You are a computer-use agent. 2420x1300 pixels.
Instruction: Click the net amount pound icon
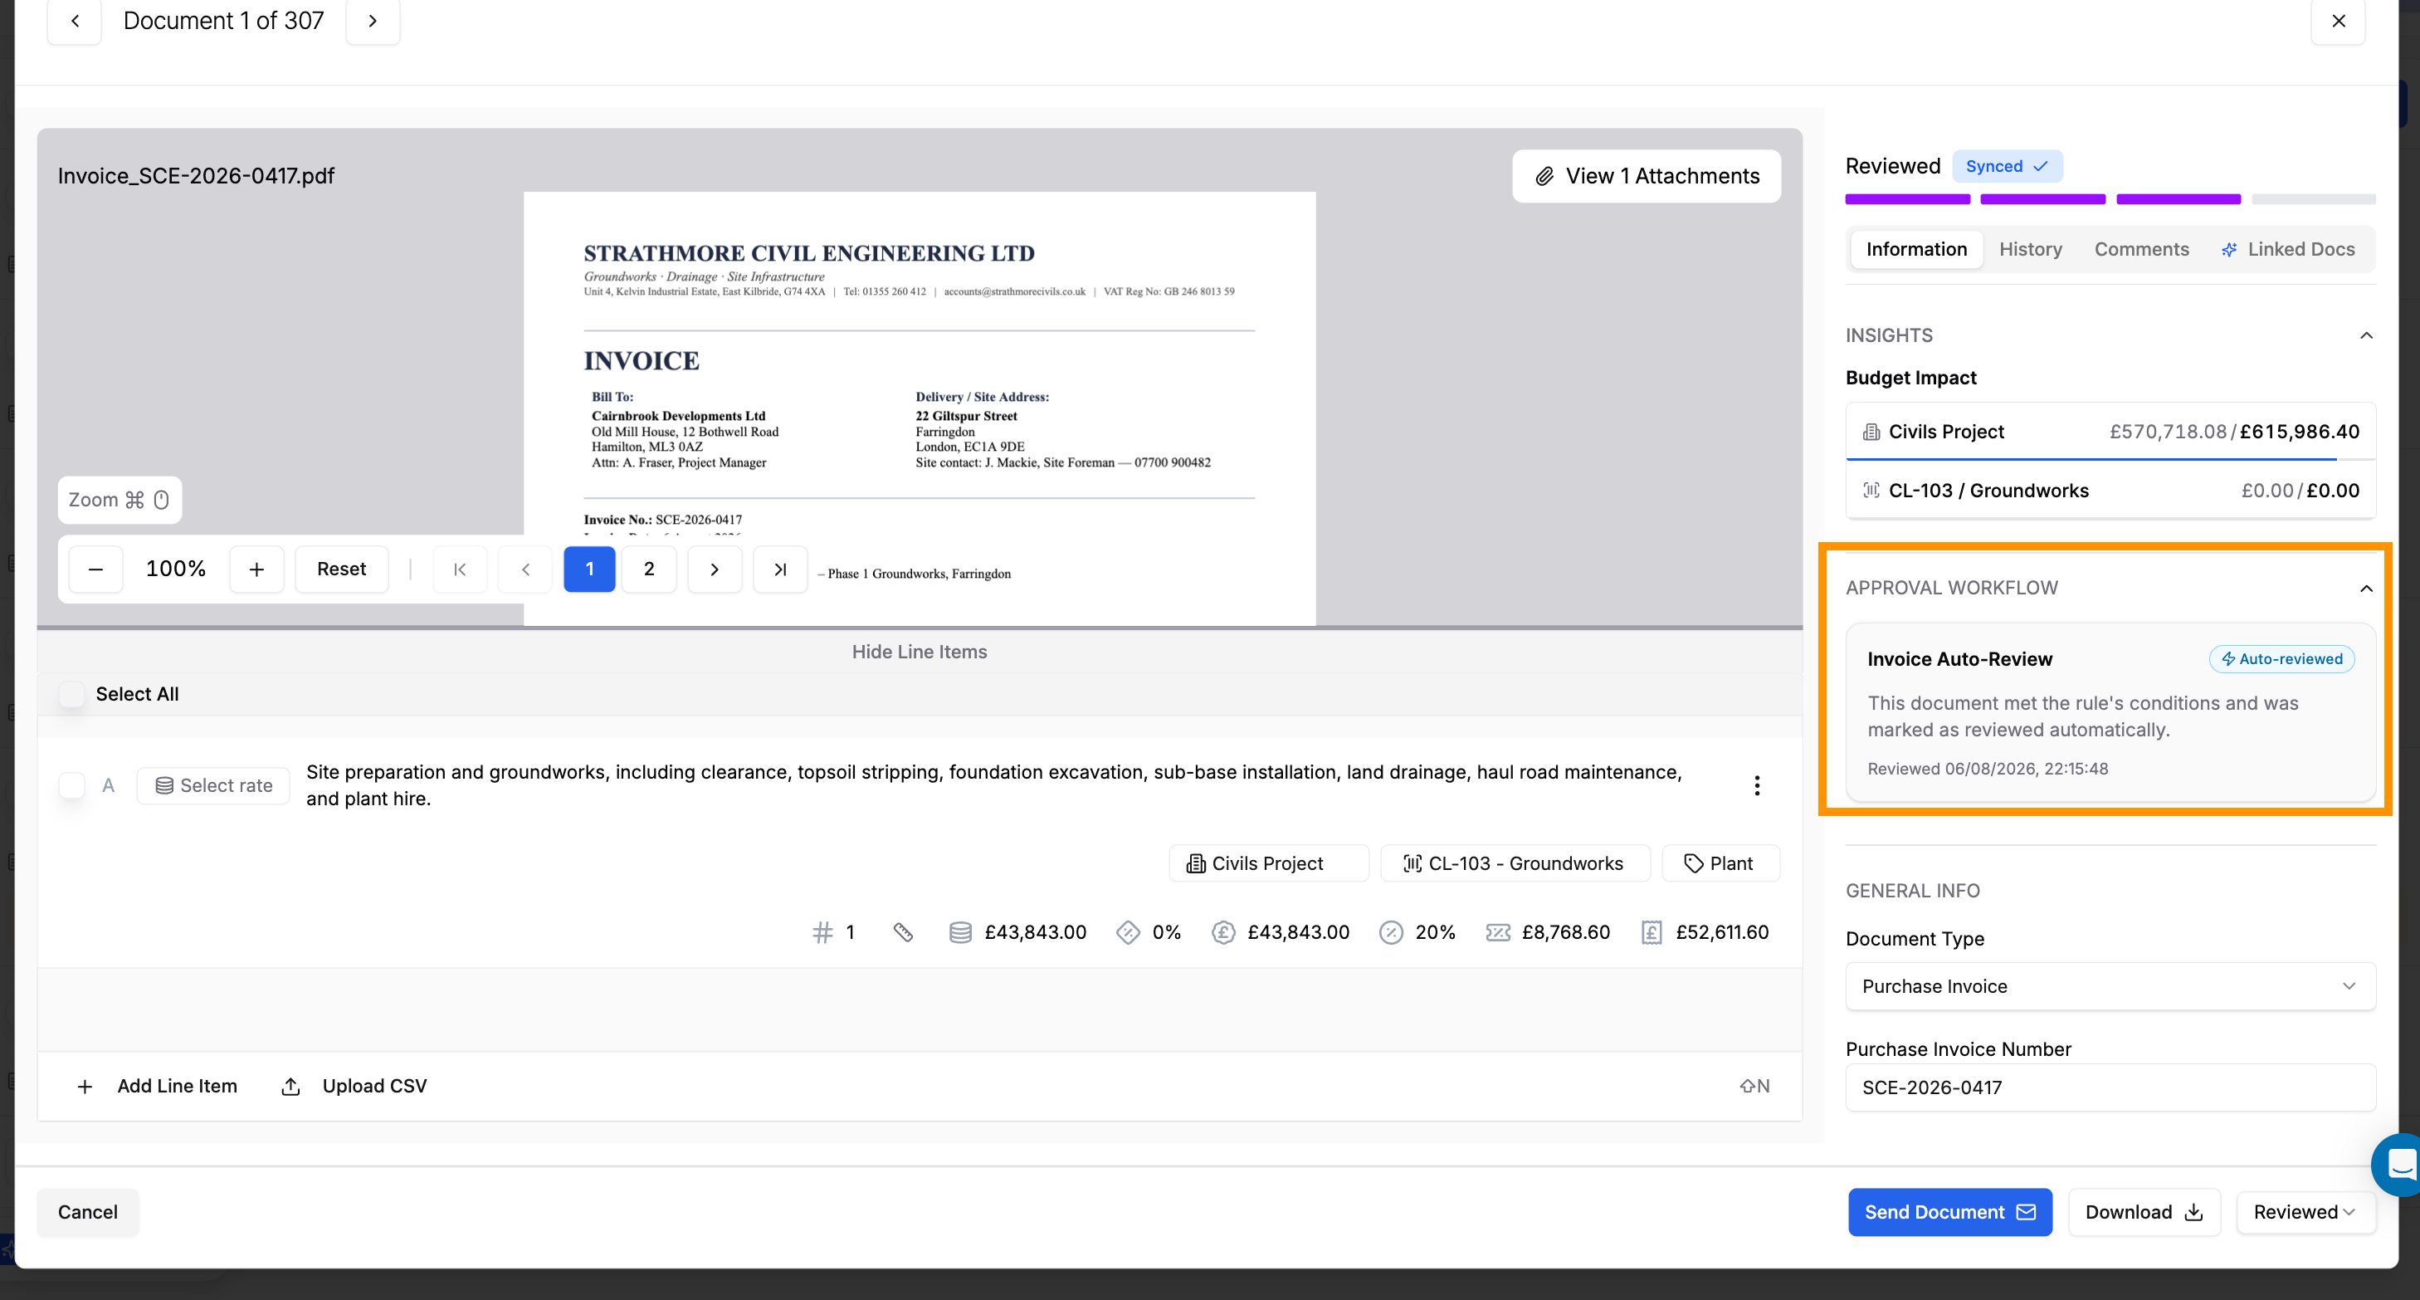[x=1223, y=932]
